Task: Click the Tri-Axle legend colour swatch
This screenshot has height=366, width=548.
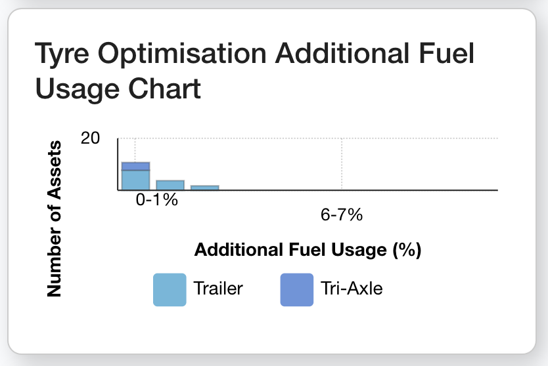Action: point(297,290)
